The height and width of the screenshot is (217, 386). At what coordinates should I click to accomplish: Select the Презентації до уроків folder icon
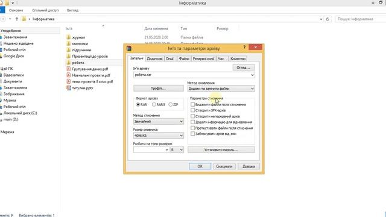(68, 56)
